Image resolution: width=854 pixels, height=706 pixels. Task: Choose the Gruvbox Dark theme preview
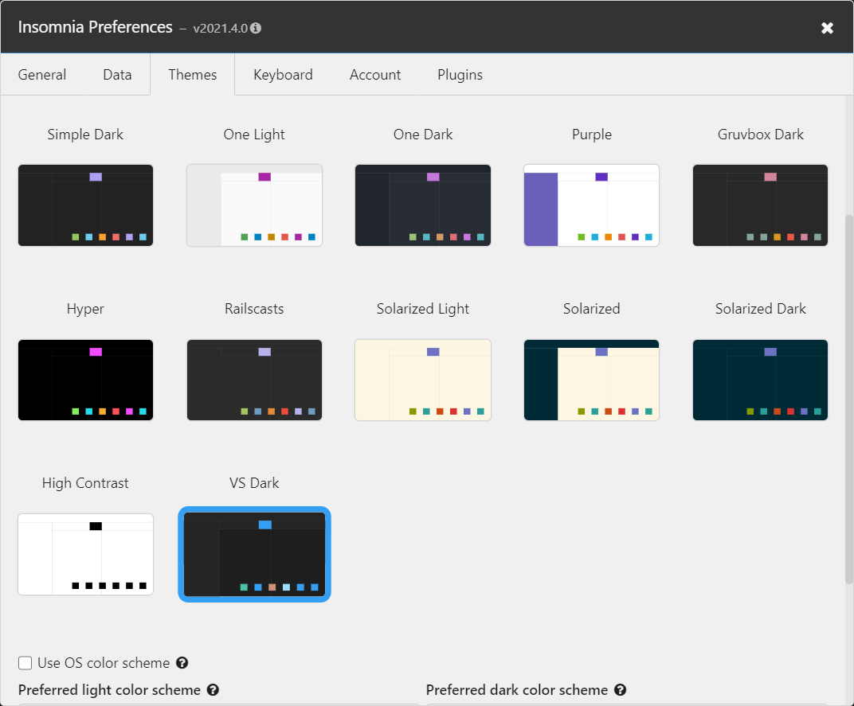760,205
